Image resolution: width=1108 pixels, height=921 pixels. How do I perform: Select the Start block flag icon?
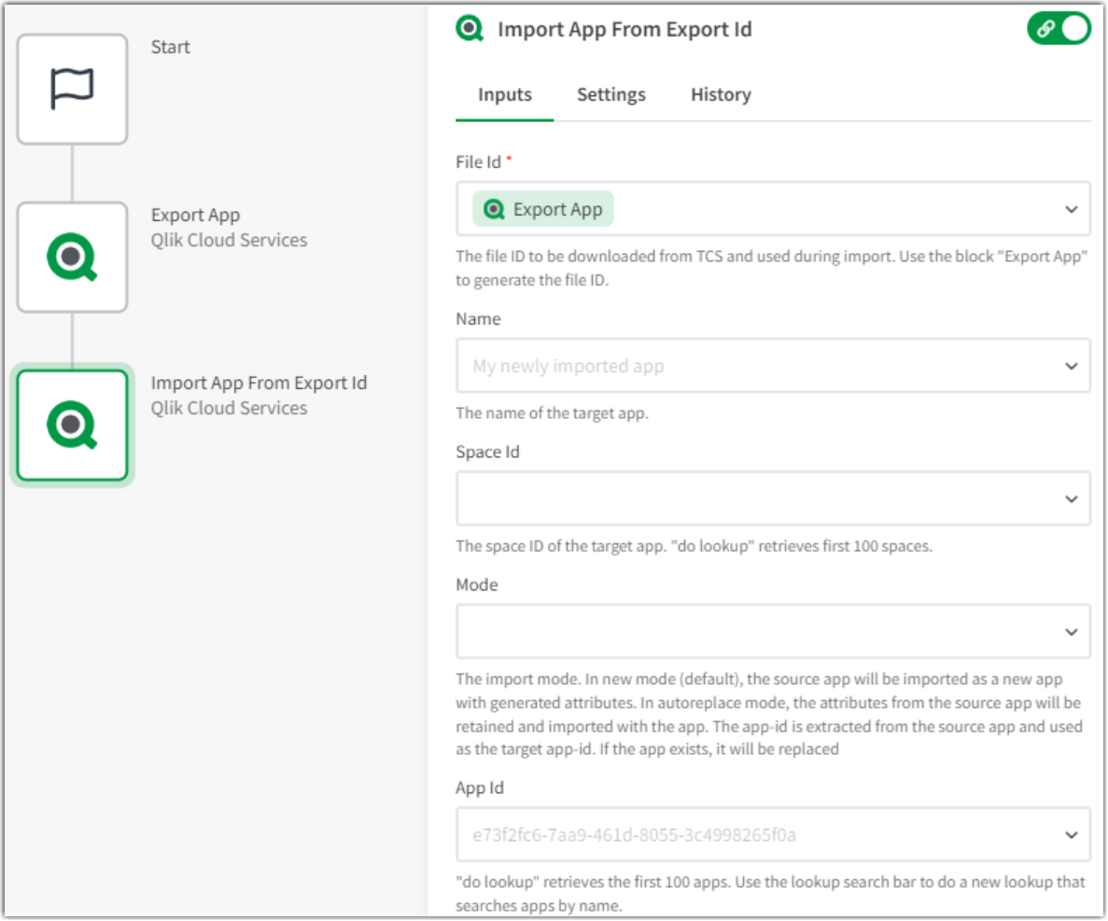click(x=72, y=87)
